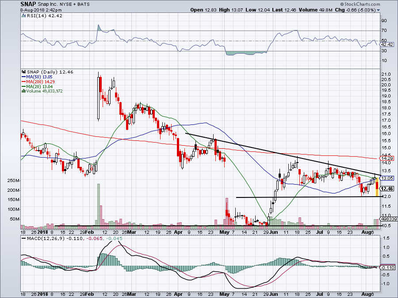This screenshot has height=298, width=398.
Task: Click the green MA(20) legend line marker
Action: click(23, 87)
